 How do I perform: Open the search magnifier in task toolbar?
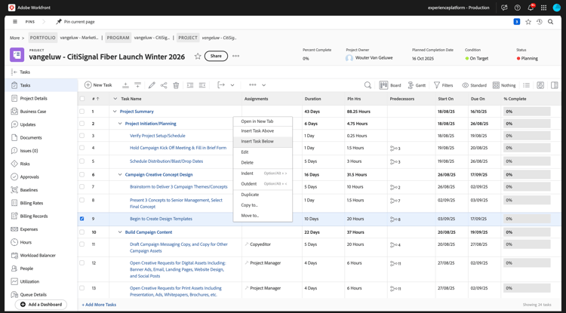coord(368,85)
